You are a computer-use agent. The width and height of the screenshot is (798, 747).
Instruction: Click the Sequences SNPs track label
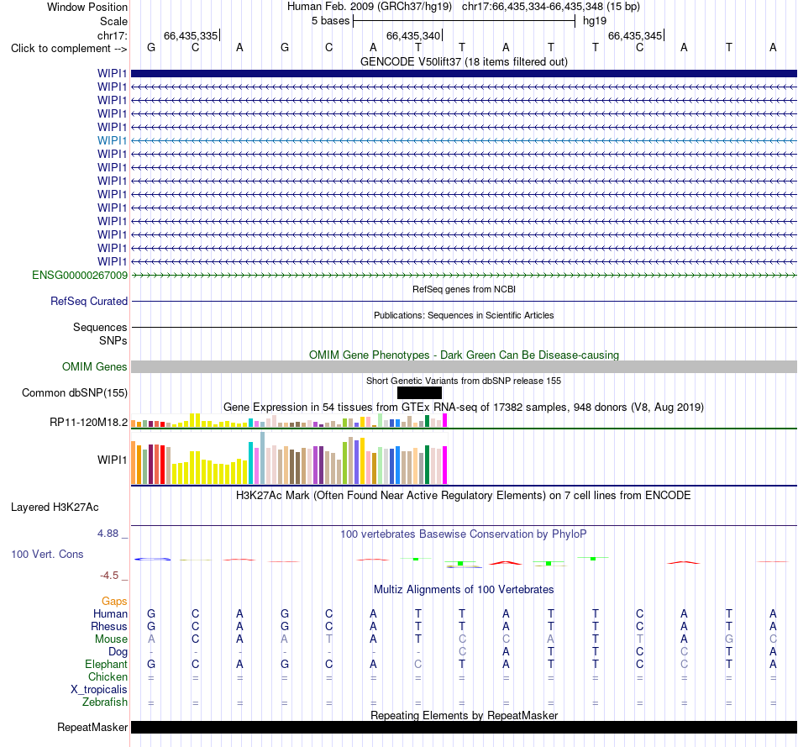100,334
